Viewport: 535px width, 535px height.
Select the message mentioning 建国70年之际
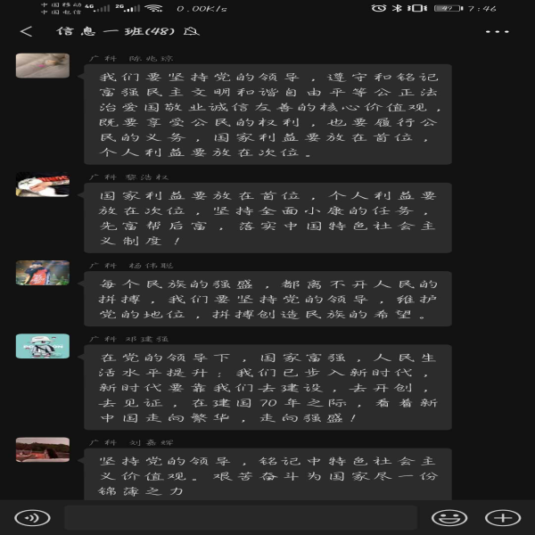pos(267,387)
